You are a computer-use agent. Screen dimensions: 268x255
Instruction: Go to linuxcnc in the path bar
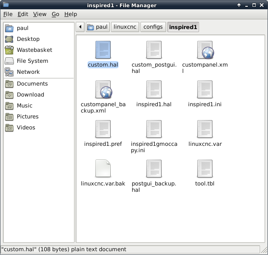[125, 27]
